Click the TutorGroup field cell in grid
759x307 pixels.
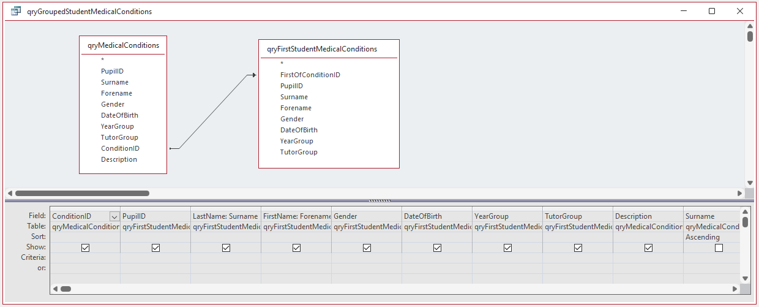click(578, 216)
